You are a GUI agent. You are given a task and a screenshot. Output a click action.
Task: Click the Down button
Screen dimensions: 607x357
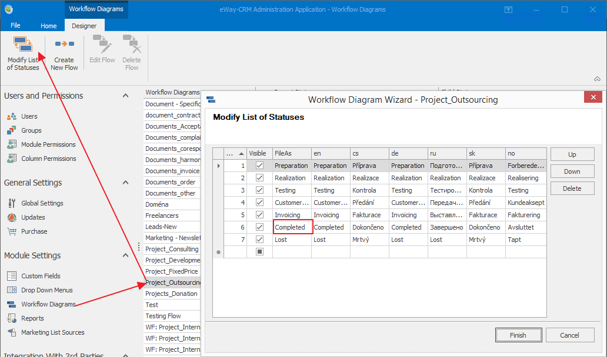coord(572,171)
